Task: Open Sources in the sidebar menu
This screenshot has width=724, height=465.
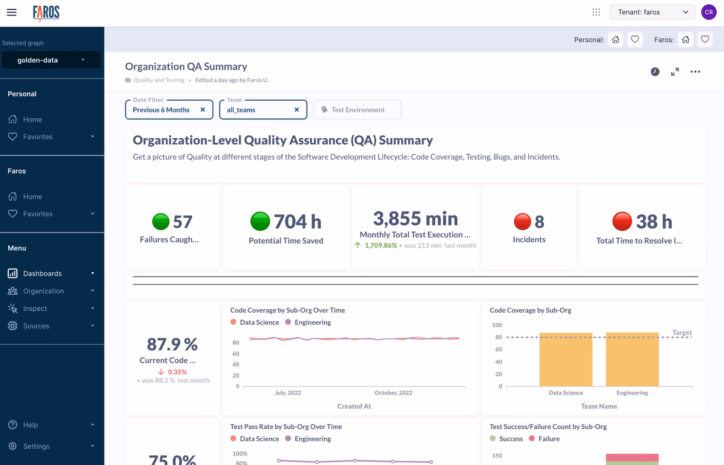Action: tap(36, 326)
